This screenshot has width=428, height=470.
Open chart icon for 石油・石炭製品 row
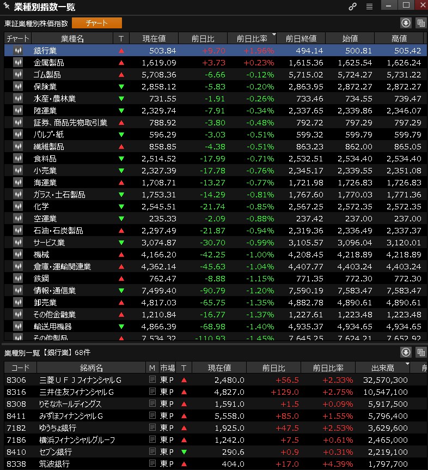(18, 230)
